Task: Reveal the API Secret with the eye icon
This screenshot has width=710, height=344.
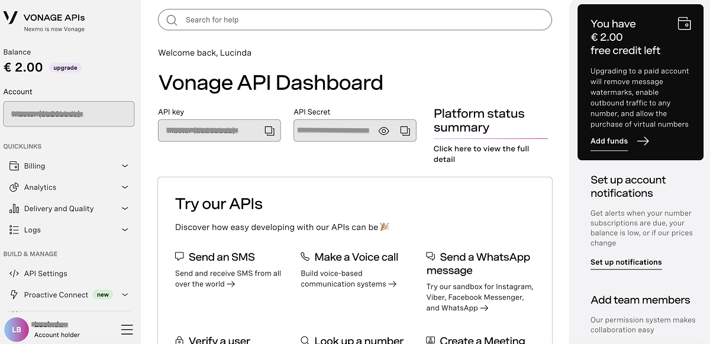Action: [384, 131]
